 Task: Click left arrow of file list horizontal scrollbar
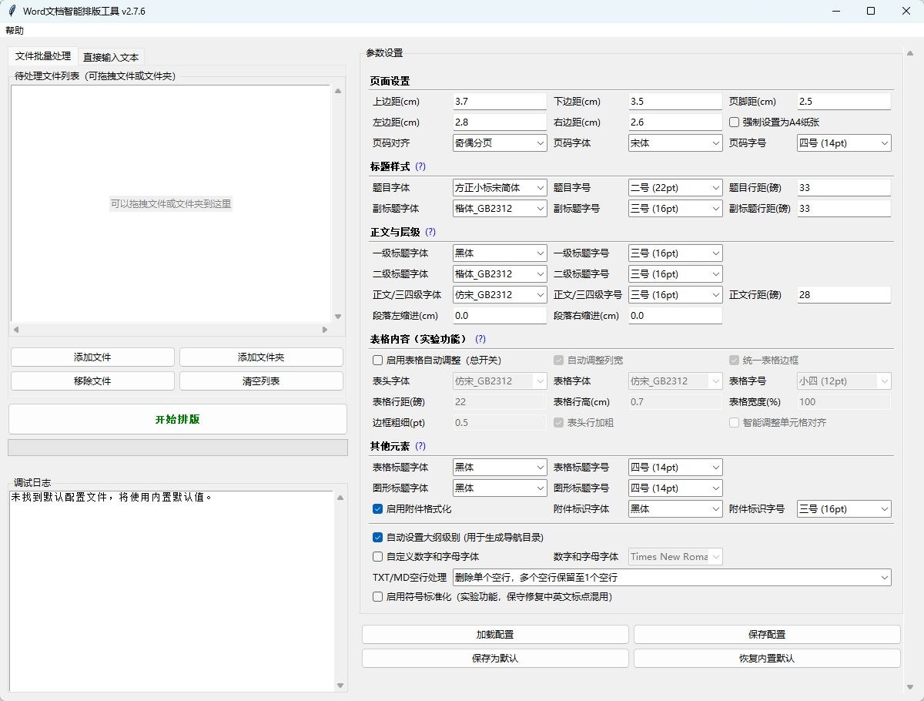[x=16, y=330]
